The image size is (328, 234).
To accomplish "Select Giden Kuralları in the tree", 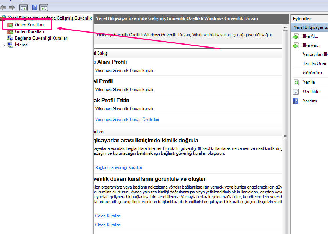I will pos(29,31).
